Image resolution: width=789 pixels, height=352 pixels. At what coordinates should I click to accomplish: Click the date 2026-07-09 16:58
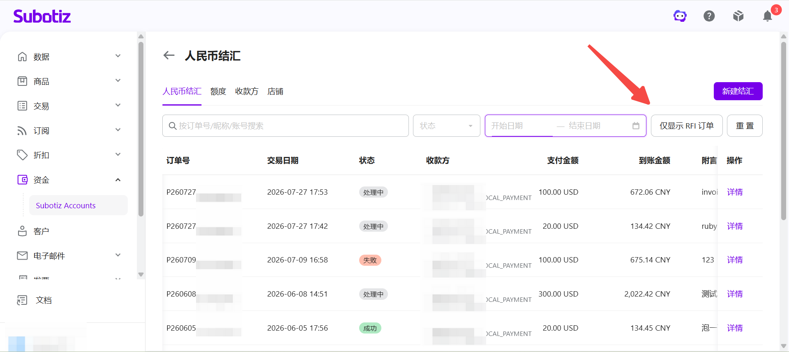298,260
